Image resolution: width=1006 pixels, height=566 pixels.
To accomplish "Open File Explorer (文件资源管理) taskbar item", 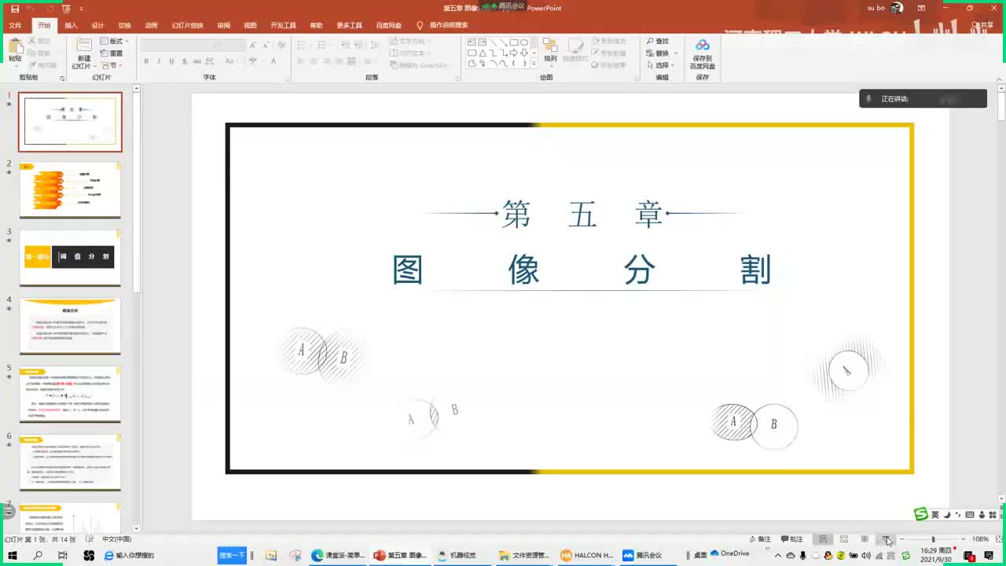I will coord(524,555).
